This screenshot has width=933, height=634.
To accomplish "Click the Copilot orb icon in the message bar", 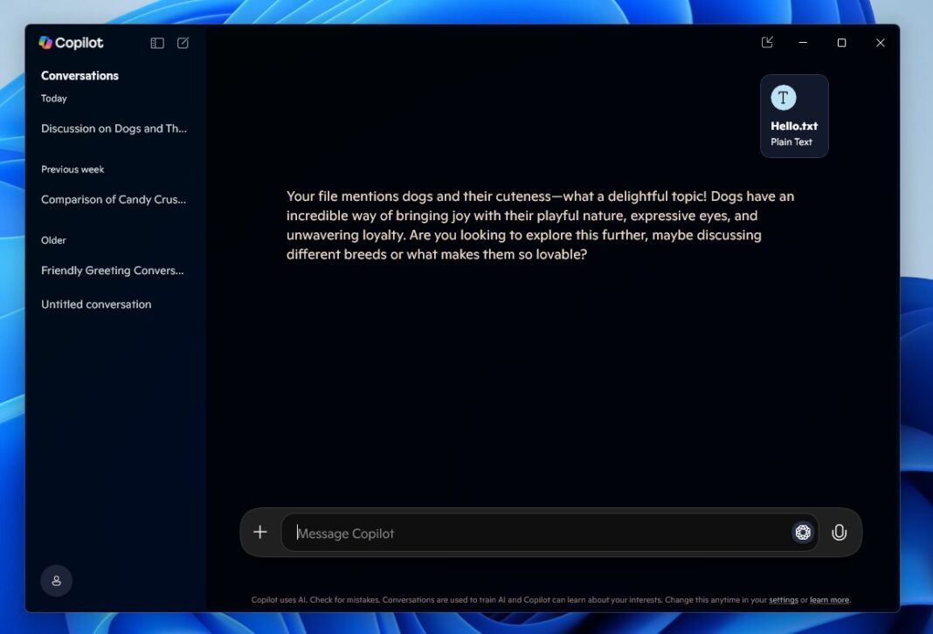I will 802,532.
